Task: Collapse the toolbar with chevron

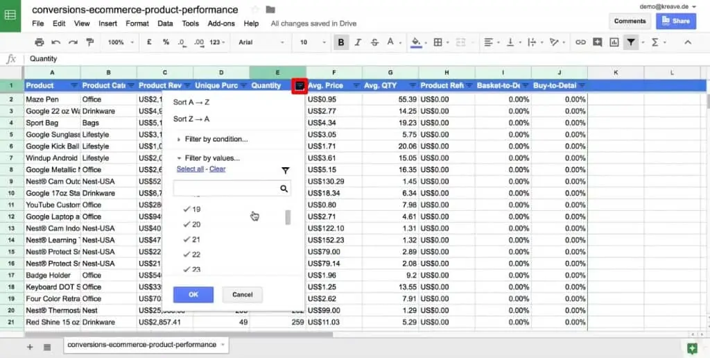Action: pyautogui.click(x=687, y=42)
